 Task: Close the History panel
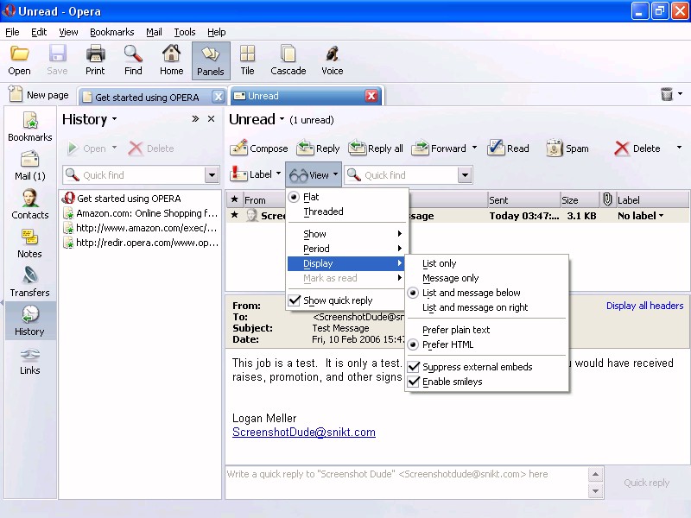pyautogui.click(x=212, y=119)
